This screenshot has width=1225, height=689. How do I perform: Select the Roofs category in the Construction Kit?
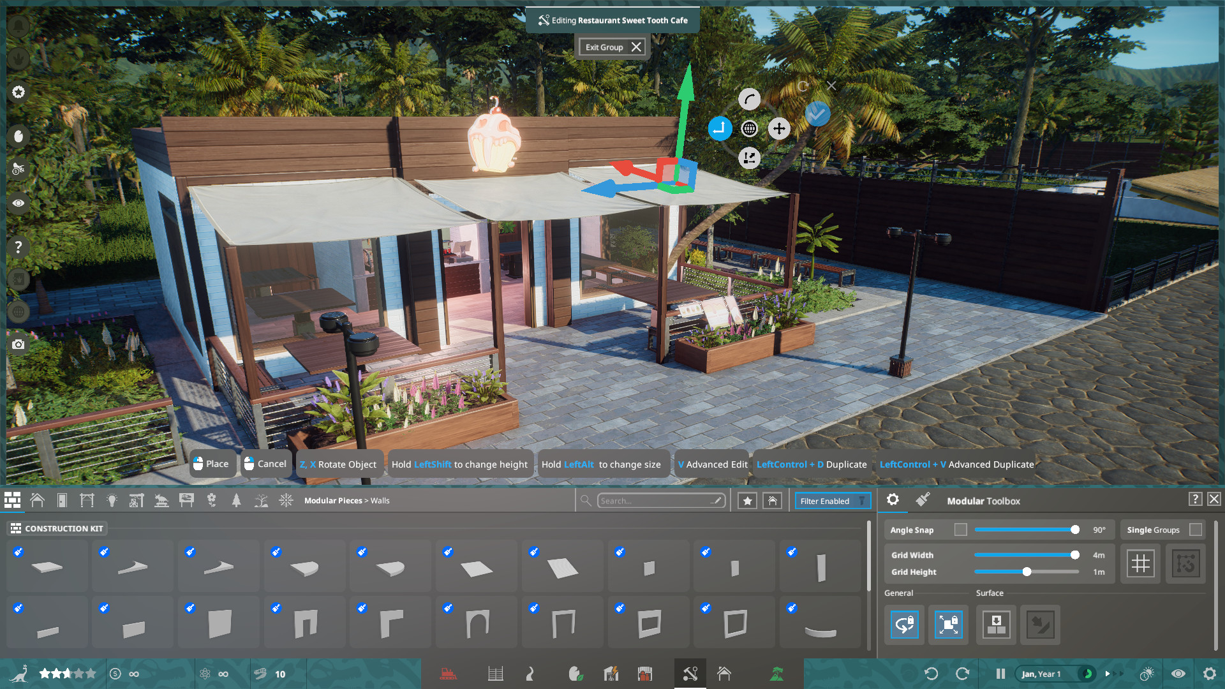pos(38,500)
